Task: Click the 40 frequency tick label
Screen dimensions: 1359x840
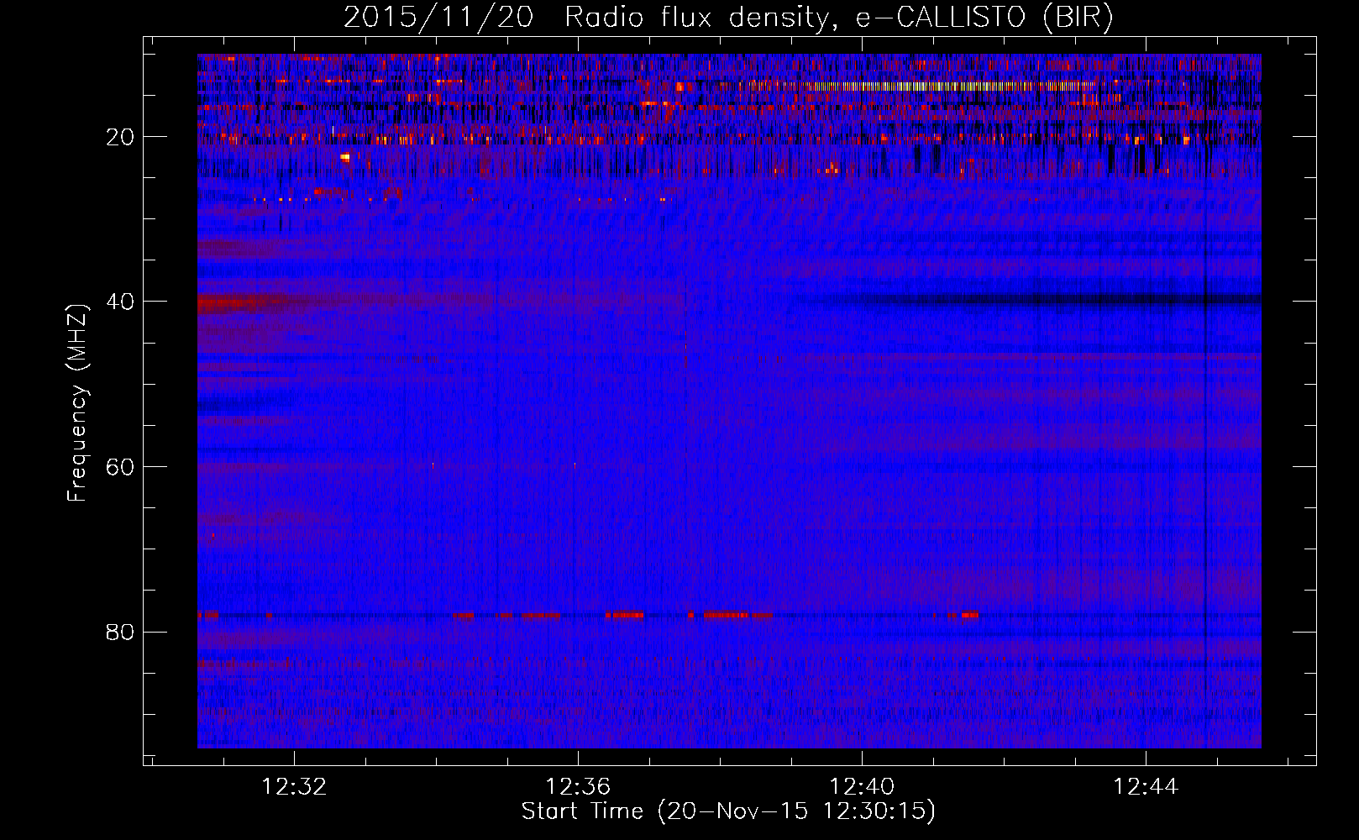Action: [121, 302]
